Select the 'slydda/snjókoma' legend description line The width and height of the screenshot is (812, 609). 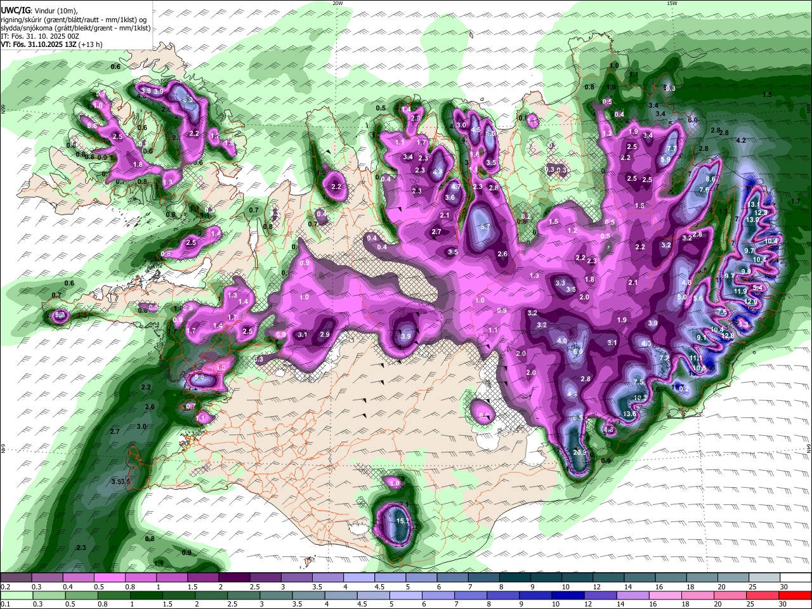pos(75,28)
